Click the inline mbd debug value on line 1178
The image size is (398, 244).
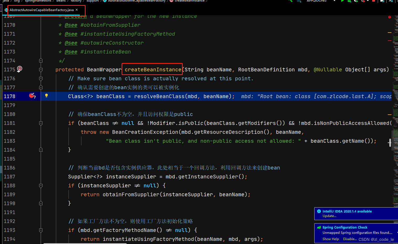[316, 96]
